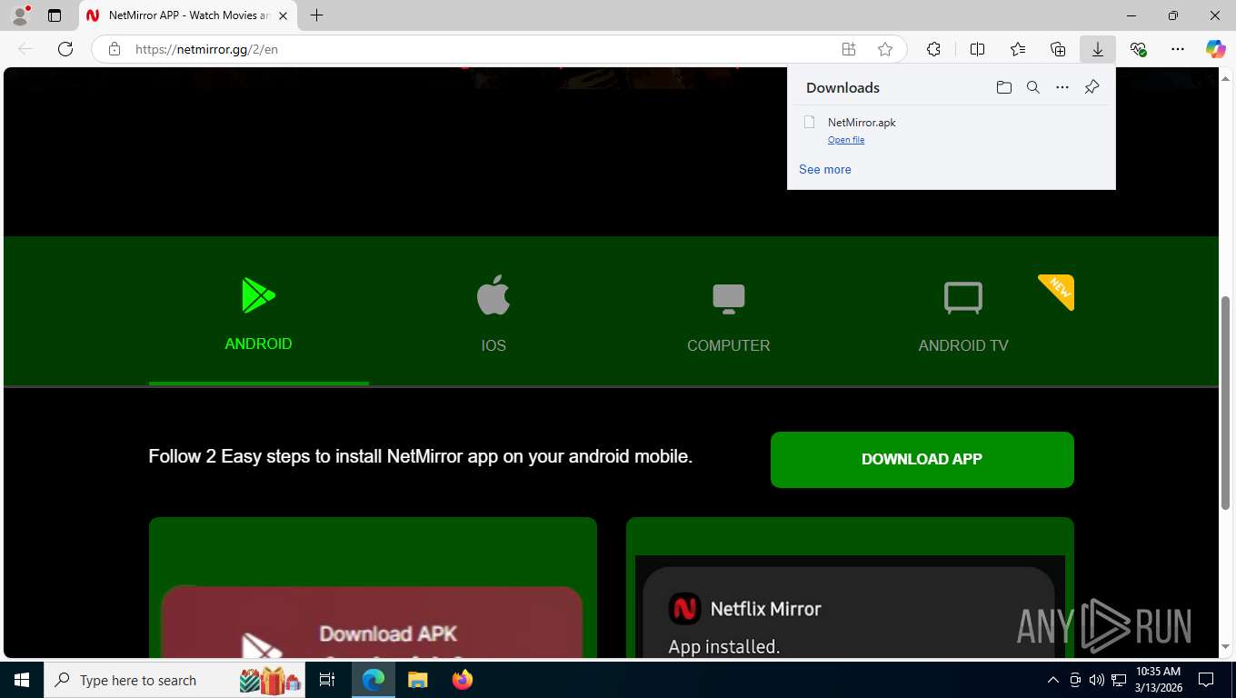
Task: Open more options in Downloads panel
Action: click(x=1062, y=87)
